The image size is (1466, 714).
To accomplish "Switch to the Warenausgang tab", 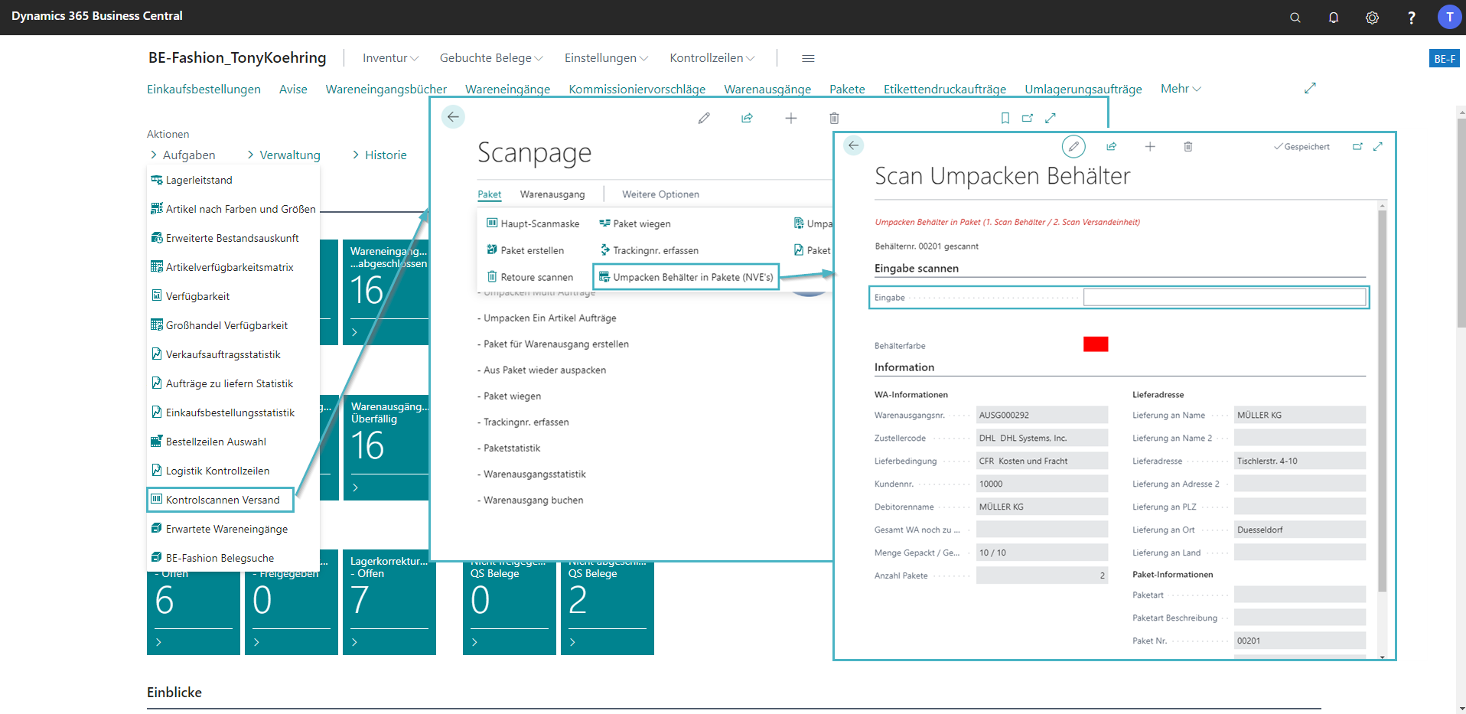I will point(552,194).
